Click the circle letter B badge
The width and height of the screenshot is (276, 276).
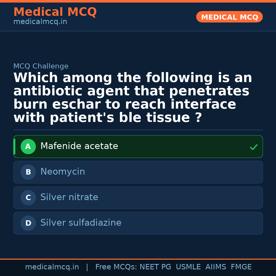click(28, 172)
